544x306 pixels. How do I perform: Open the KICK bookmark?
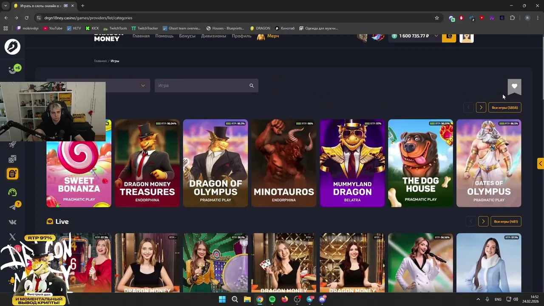pyautogui.click(x=92, y=28)
